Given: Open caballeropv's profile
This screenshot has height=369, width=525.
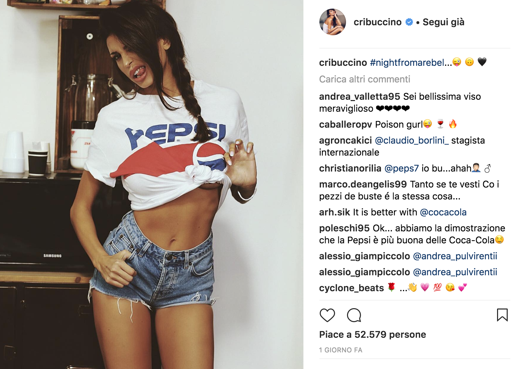Looking at the screenshot, I should [345, 124].
